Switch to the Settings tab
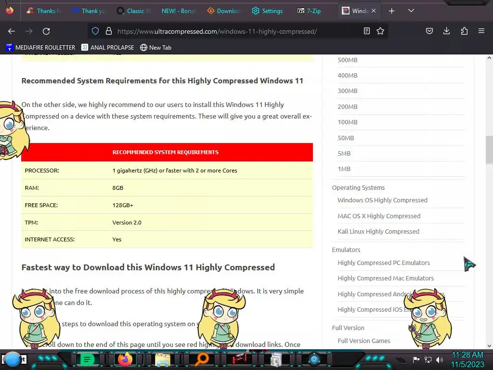This screenshot has width=493, height=370. (x=268, y=11)
